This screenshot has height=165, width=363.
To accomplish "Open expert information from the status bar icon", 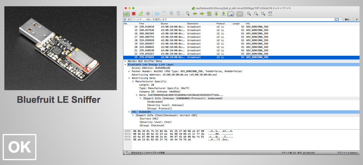I will (x=126, y=153).
